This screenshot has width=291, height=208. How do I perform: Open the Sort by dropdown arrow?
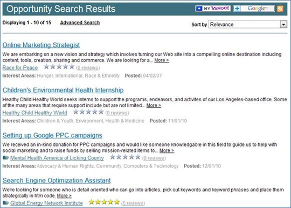[x=283, y=24]
